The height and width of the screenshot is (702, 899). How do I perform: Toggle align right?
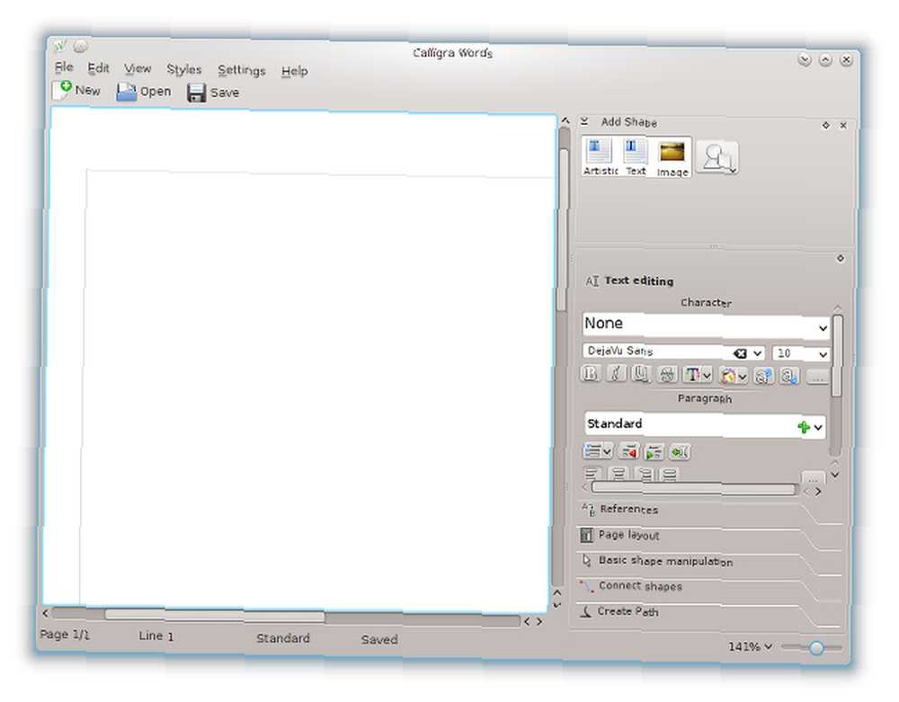[645, 475]
